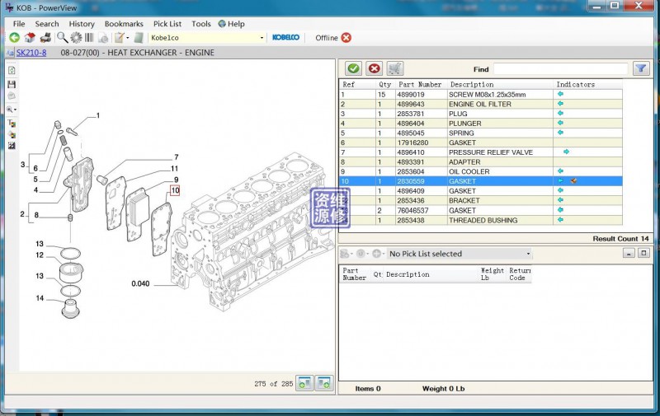The width and height of the screenshot is (660, 416).
Task: Open the zoom tool dropdown in sidebar
Action: click(16, 110)
